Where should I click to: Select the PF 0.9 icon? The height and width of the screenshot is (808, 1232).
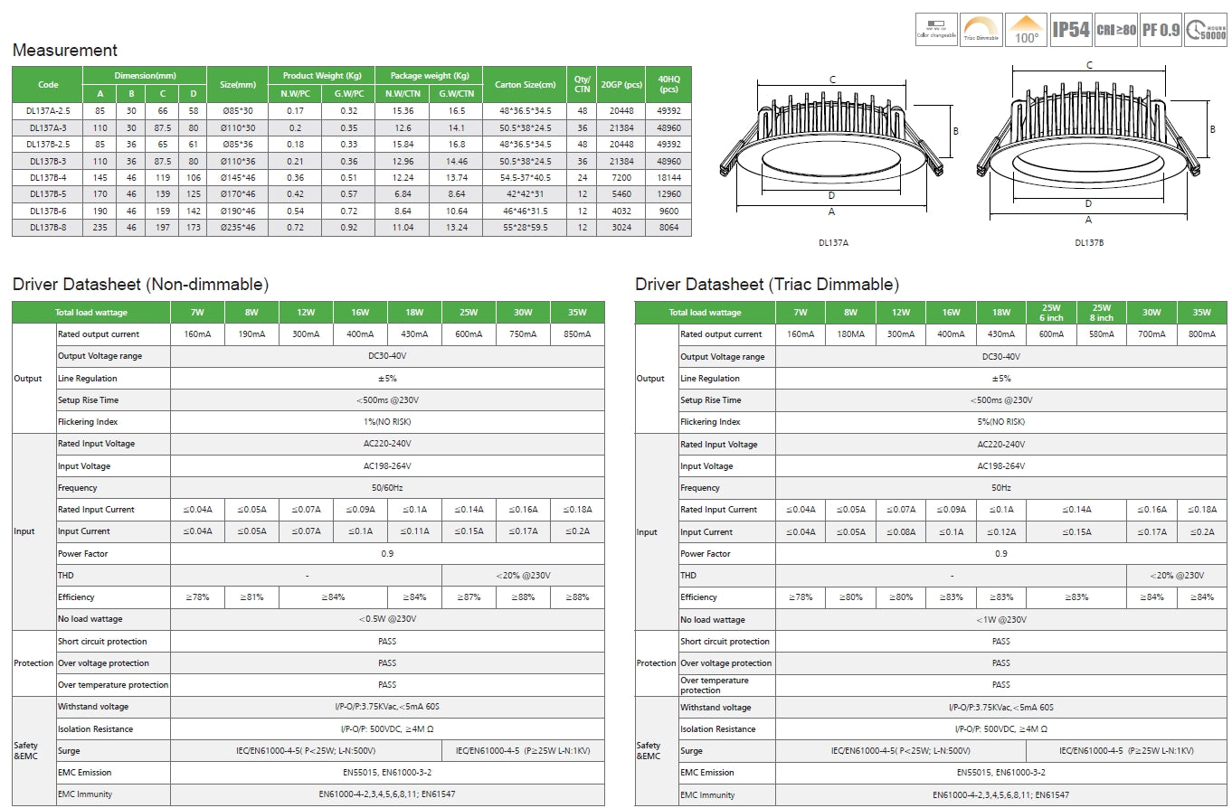coord(1161,29)
